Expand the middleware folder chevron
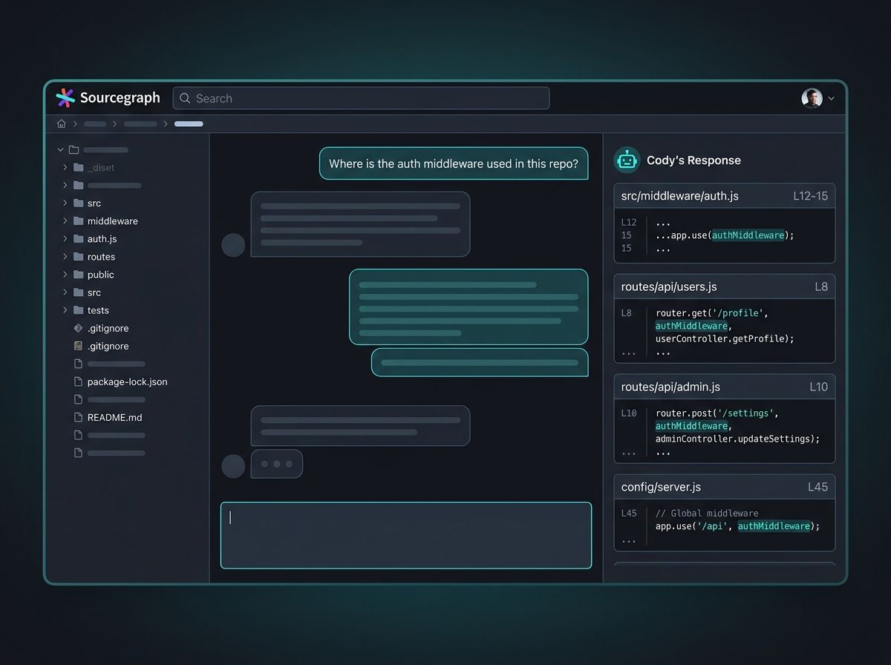Viewport: 891px width, 665px height. 65,221
